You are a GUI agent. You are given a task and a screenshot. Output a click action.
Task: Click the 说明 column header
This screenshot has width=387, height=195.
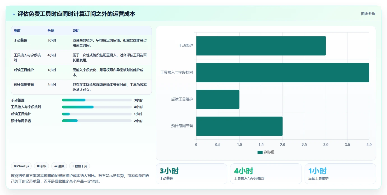[x=76, y=31]
